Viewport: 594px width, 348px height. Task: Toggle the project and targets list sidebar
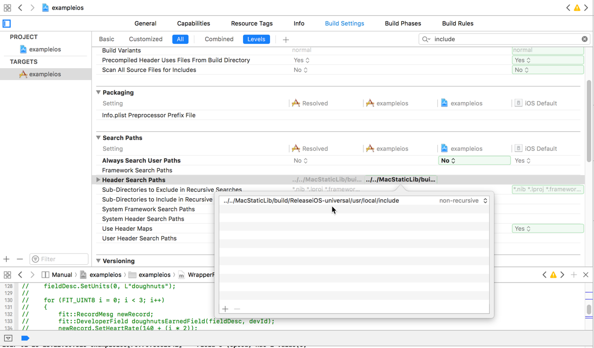point(7,23)
